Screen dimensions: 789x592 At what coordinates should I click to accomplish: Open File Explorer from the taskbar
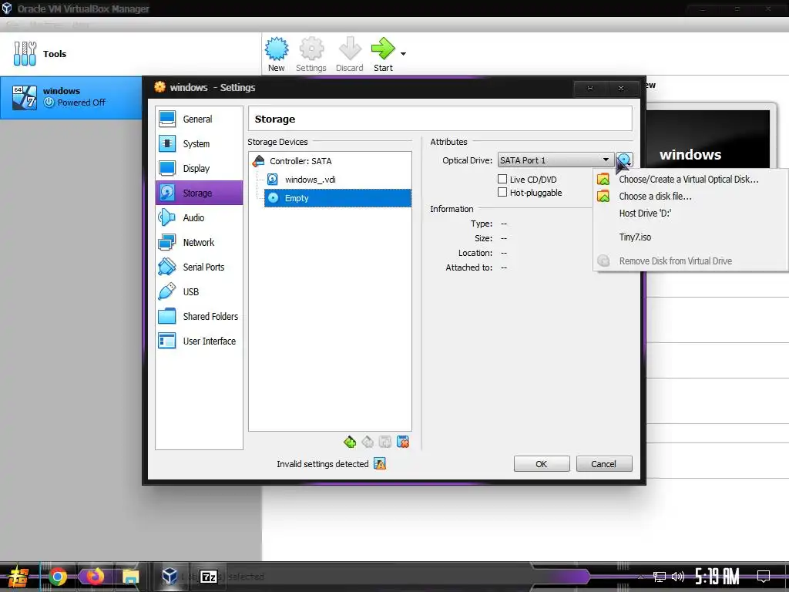(x=130, y=577)
